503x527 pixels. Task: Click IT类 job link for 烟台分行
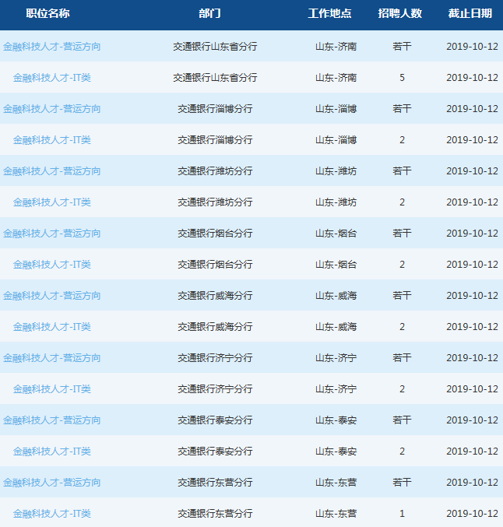(x=51, y=265)
